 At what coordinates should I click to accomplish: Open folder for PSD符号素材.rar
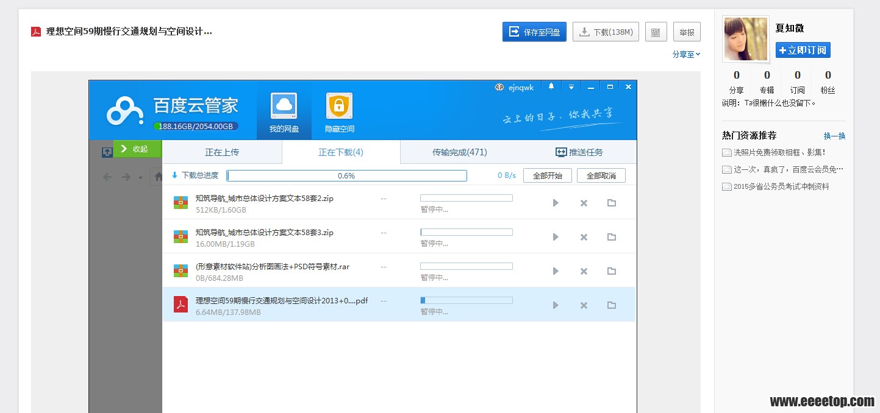coord(612,271)
